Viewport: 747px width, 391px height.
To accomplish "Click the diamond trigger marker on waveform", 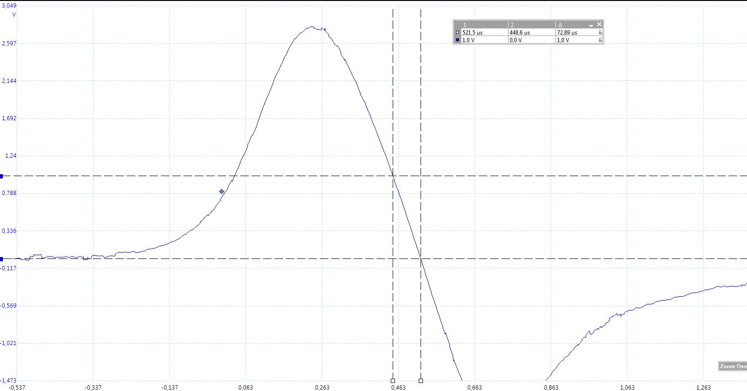I will pyautogui.click(x=221, y=191).
